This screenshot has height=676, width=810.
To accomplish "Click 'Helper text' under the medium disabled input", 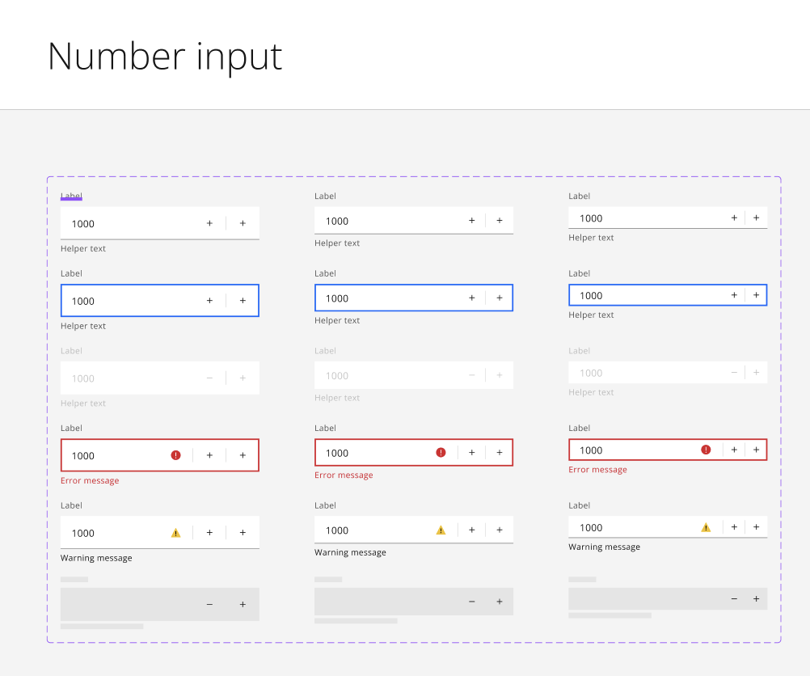I will tap(337, 398).
